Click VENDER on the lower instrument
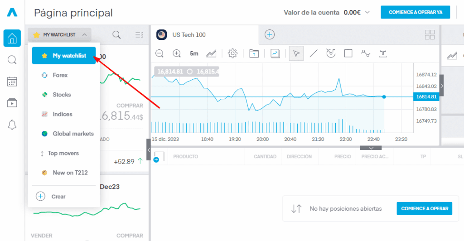Screen dimensions: 464x241 pos(41,236)
